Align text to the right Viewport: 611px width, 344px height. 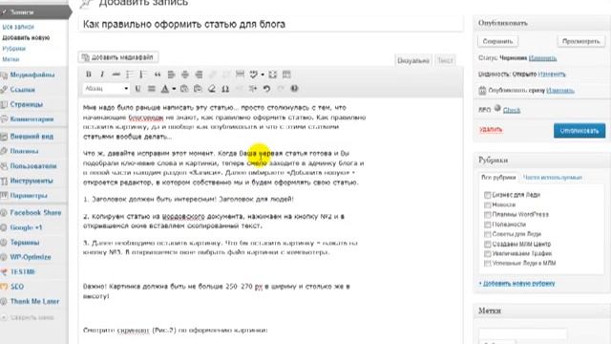[x=199, y=75]
